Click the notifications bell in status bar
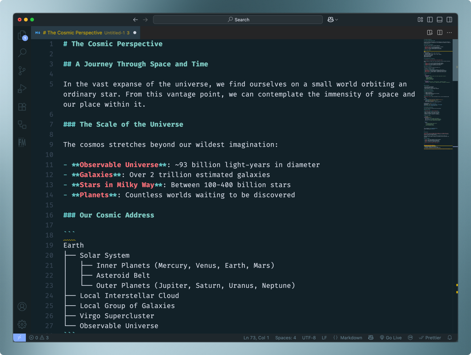 (450, 338)
